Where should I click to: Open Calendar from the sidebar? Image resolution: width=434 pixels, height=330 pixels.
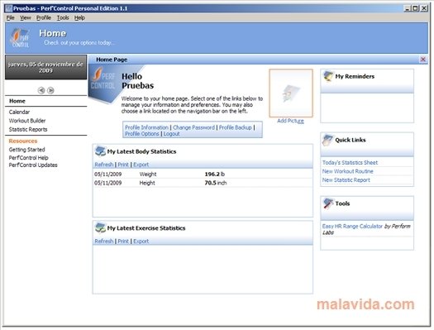[x=19, y=112]
